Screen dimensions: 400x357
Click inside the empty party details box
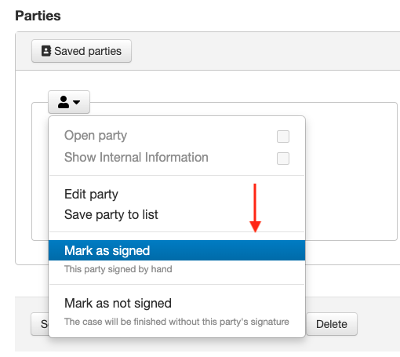351,171
